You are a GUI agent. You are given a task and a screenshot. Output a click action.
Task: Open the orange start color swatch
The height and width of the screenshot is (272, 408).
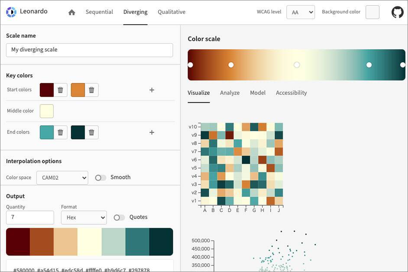[78, 90]
